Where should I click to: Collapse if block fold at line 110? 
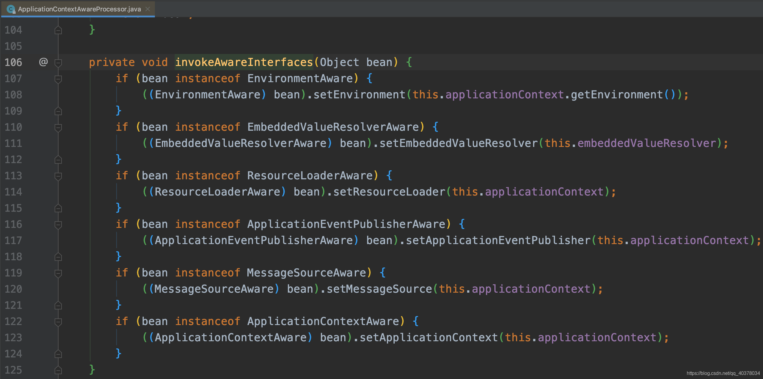click(58, 127)
